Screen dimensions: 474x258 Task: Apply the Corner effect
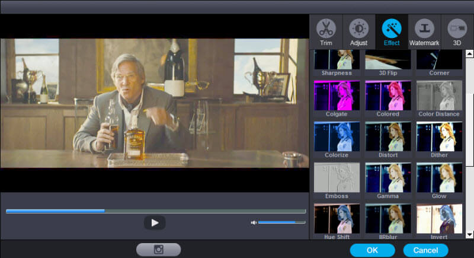(x=439, y=63)
